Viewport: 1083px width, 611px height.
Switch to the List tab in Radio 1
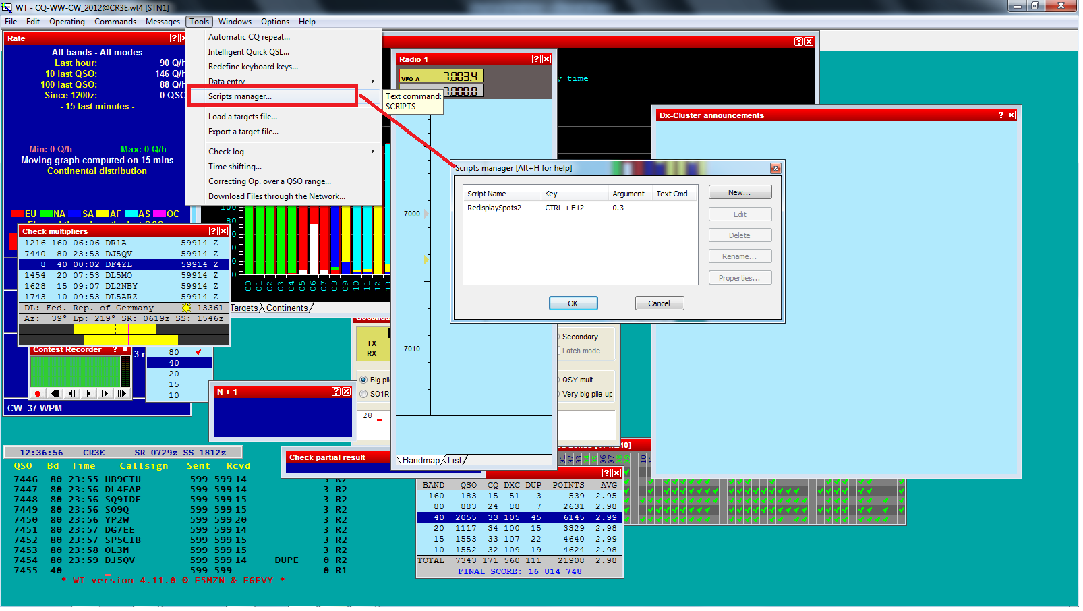pyautogui.click(x=455, y=461)
